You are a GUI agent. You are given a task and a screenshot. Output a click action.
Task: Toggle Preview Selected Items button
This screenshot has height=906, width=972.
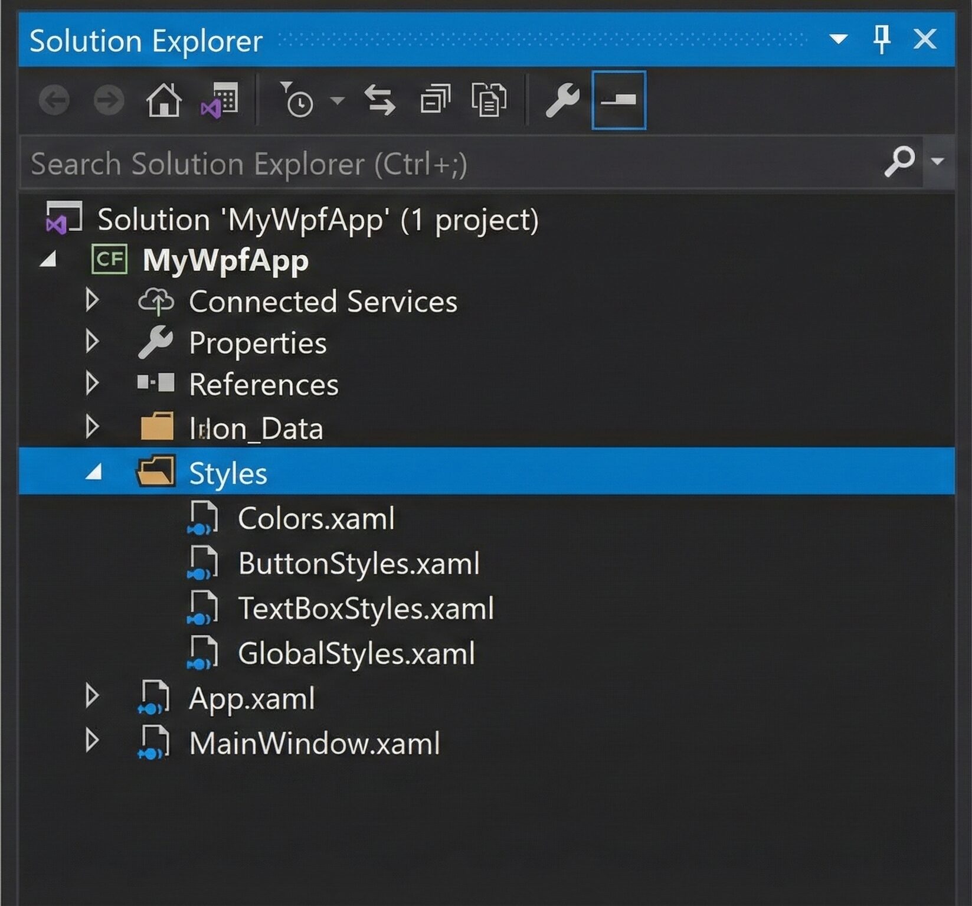[x=618, y=100]
